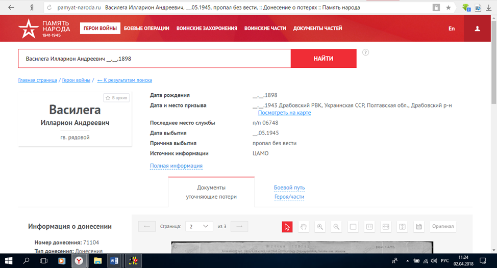Open volume control in tray
497x268 pixels.
(x=434, y=261)
